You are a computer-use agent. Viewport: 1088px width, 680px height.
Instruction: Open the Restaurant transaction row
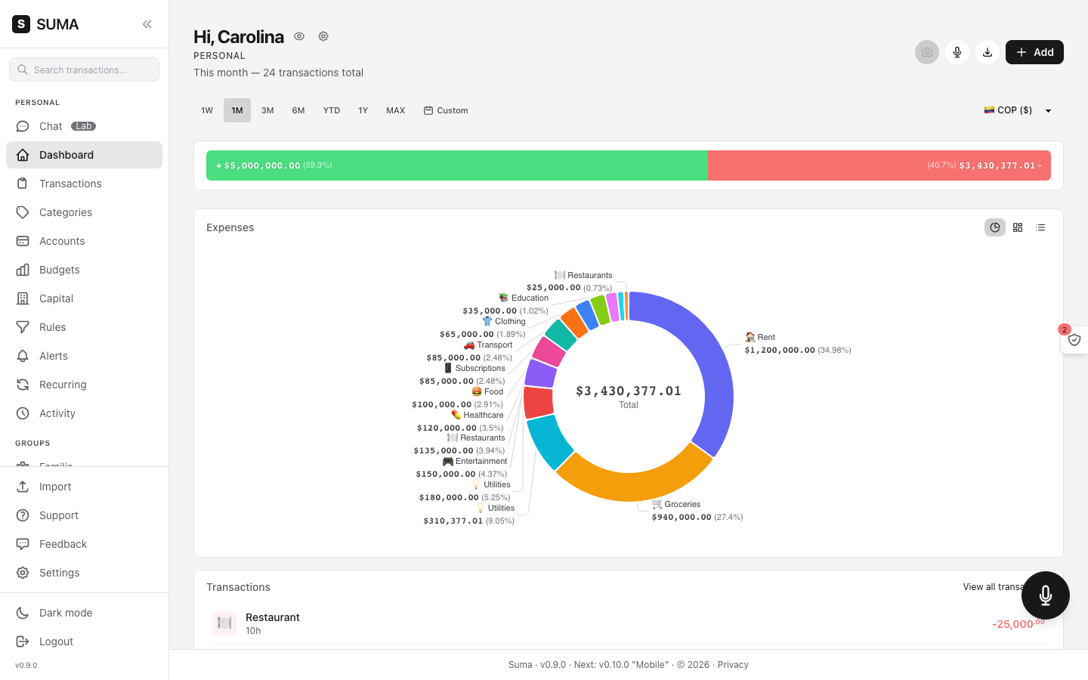pos(629,623)
